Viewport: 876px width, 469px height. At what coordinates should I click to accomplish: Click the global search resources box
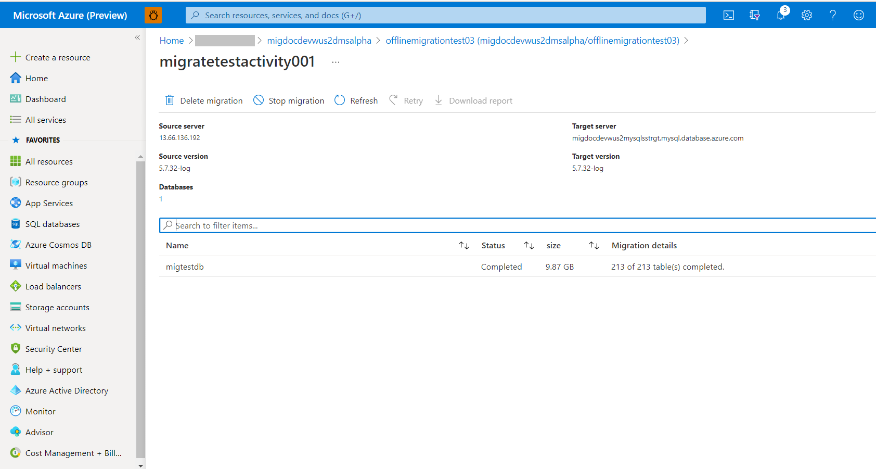(446, 15)
